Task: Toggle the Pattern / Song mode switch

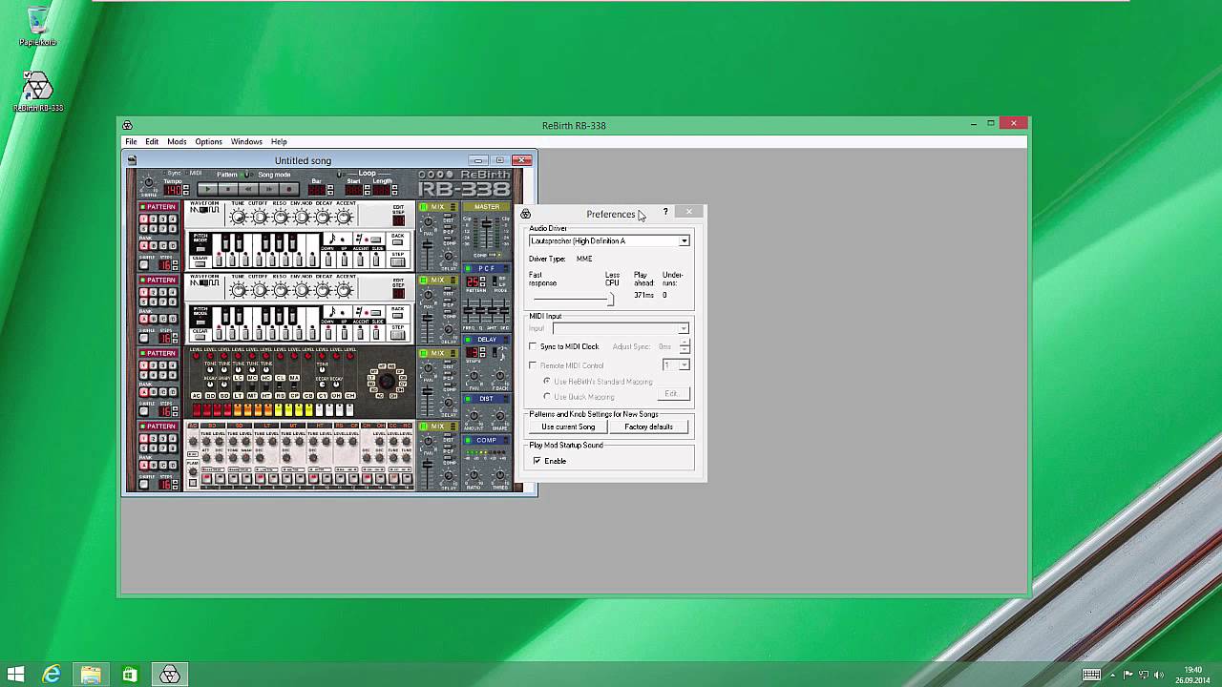Action: (246, 175)
